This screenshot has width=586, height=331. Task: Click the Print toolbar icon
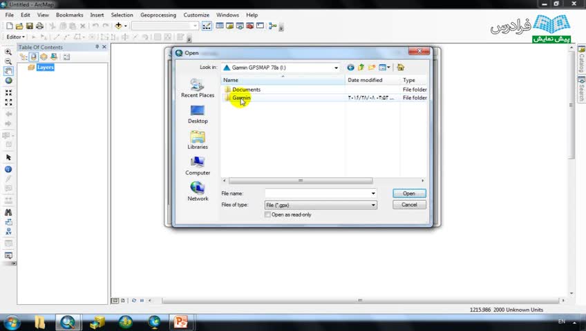click(x=39, y=26)
